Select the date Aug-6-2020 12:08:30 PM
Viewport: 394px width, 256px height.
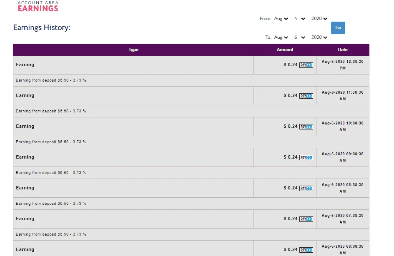tap(342, 65)
